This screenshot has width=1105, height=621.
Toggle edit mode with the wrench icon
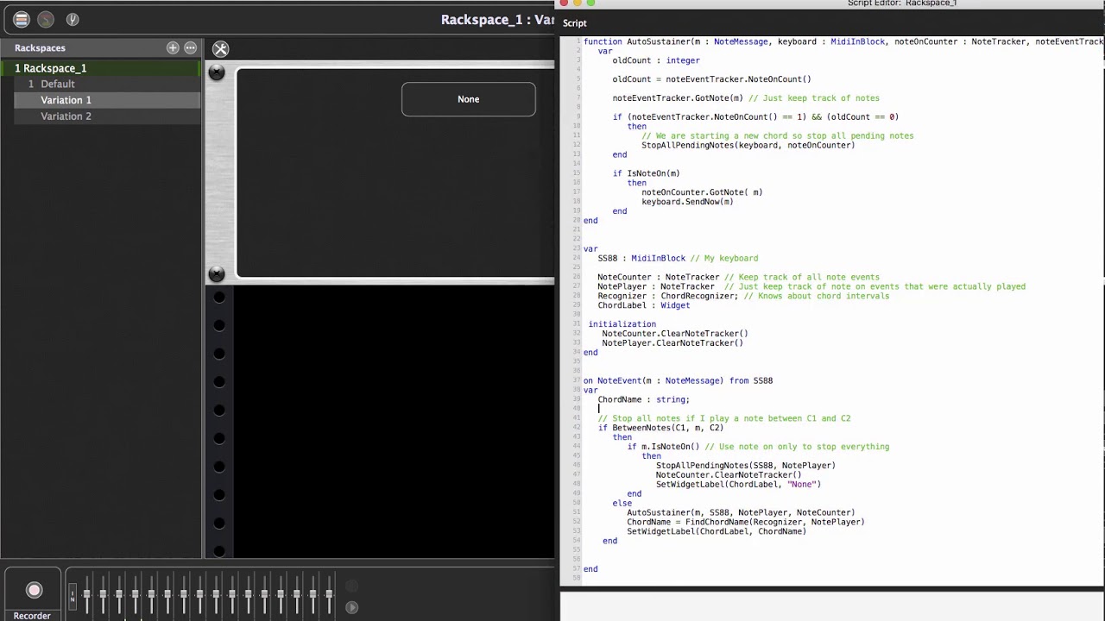(x=220, y=49)
